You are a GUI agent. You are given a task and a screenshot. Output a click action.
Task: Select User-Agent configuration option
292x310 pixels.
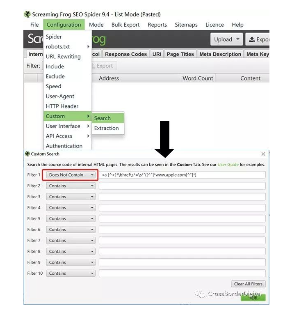point(68,96)
